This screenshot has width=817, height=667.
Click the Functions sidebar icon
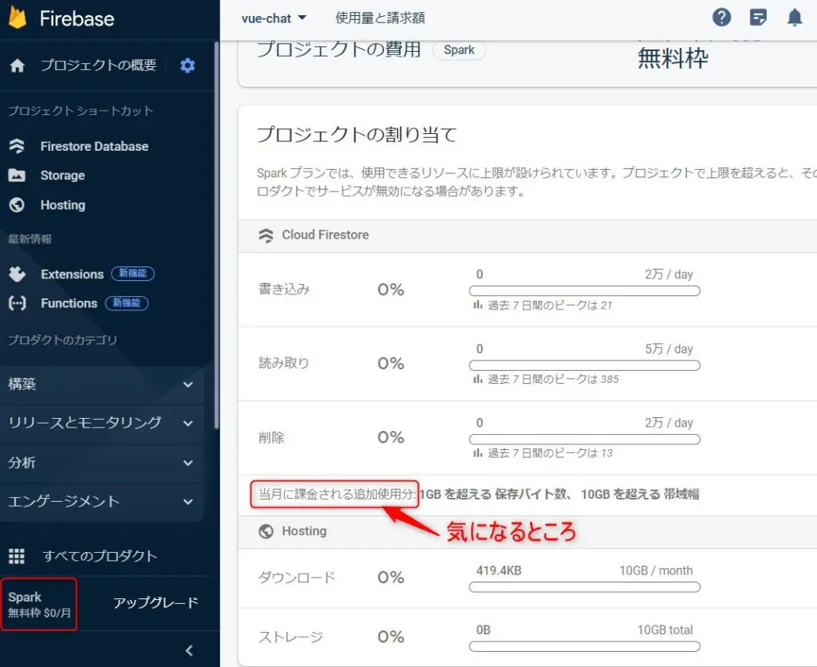pyautogui.click(x=18, y=303)
